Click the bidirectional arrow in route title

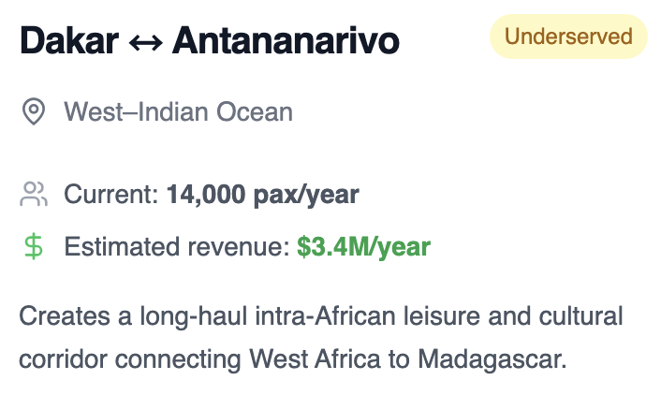[145, 42]
